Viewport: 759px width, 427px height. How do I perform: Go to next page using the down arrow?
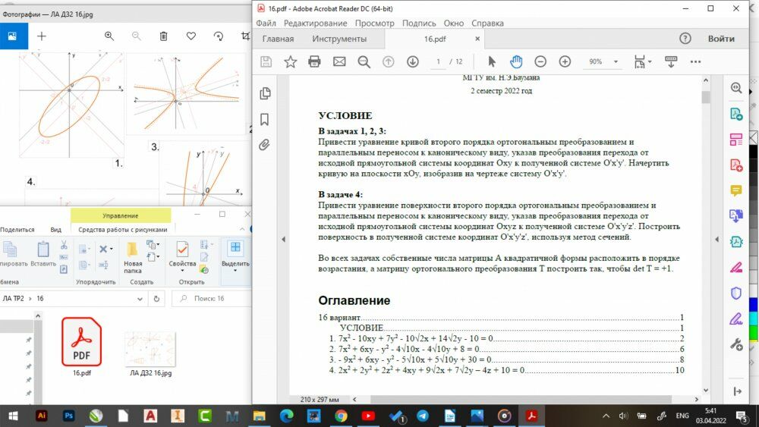click(x=412, y=61)
